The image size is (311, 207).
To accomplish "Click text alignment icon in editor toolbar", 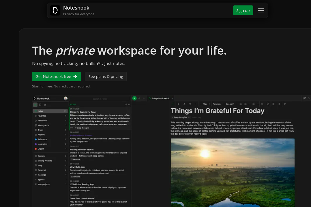I will (273, 104).
